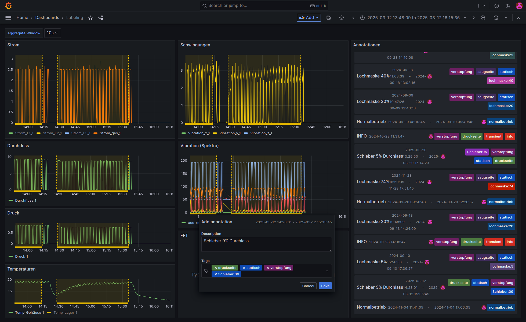Image resolution: width=526 pixels, height=322 pixels.
Task: Open the main hamburger navigation menu
Action: click(x=8, y=18)
